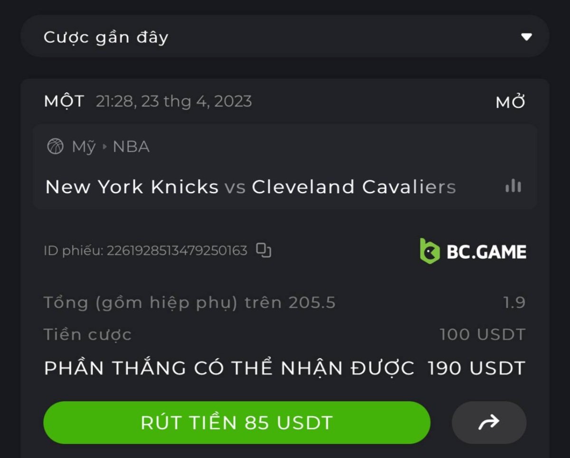Click the share arrow button
Image resolution: width=570 pixels, height=458 pixels.
point(489,422)
